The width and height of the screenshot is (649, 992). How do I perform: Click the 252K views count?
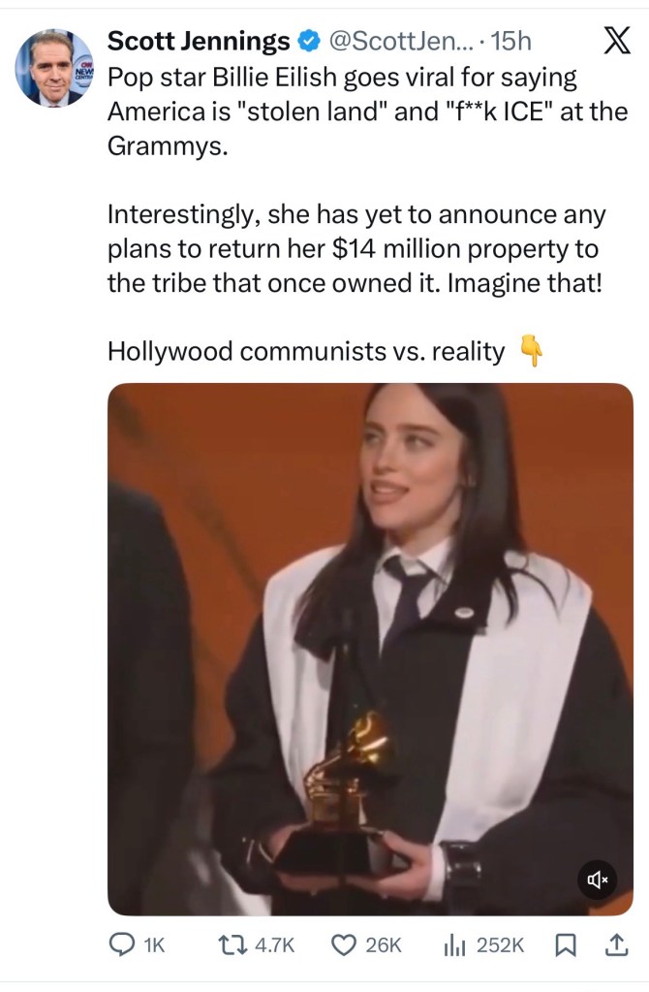(499, 945)
